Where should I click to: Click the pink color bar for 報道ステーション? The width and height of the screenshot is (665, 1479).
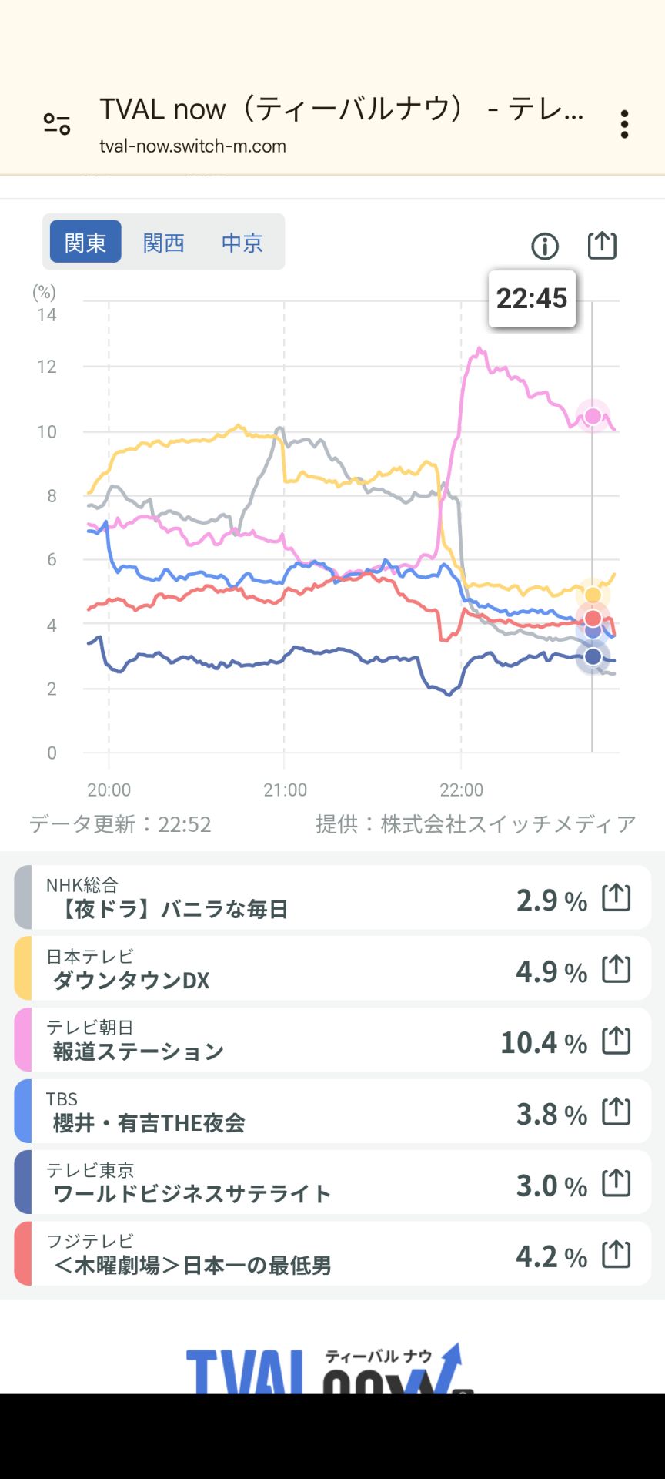(23, 1038)
